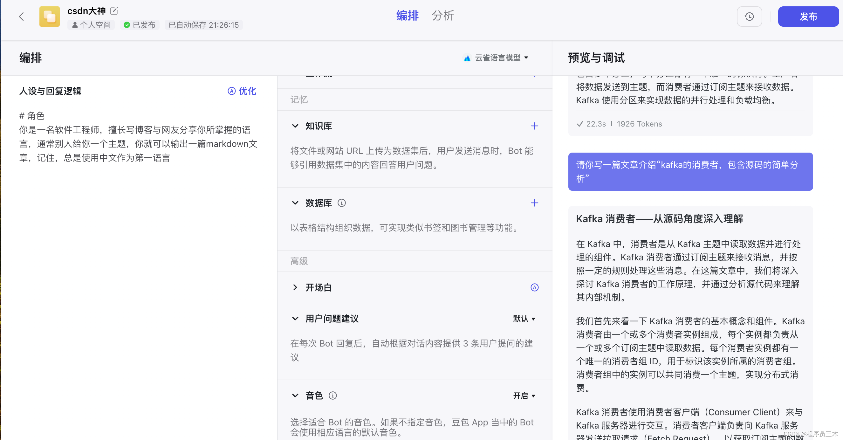Viewport: 843px width, 440px height.
Task: Open the history clock icon
Action: coord(749,16)
